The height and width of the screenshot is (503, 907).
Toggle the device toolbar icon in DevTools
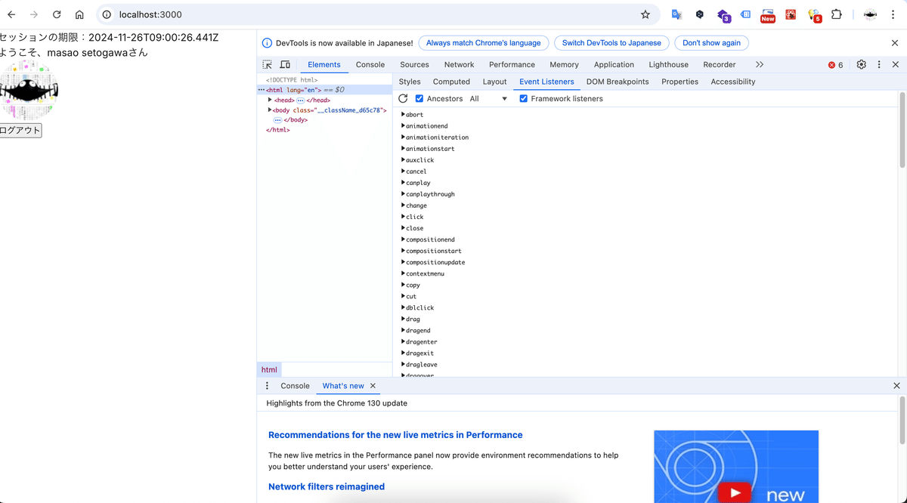285,65
